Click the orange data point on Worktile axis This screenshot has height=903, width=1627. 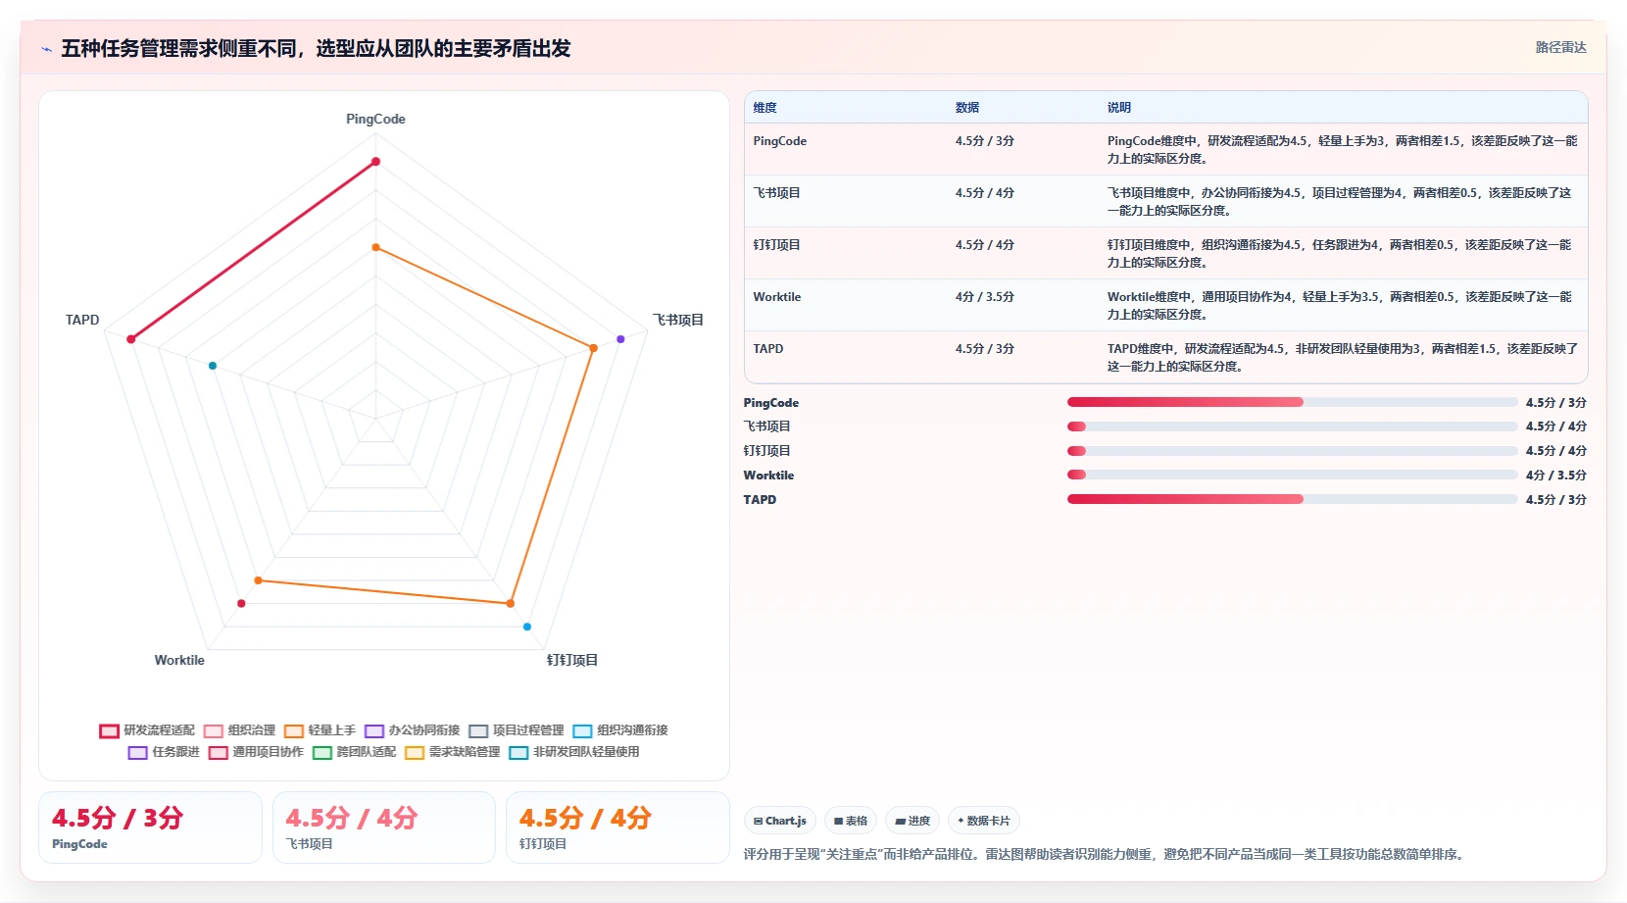click(259, 580)
